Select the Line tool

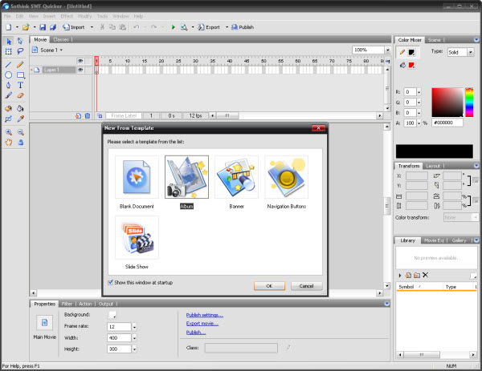click(8, 63)
